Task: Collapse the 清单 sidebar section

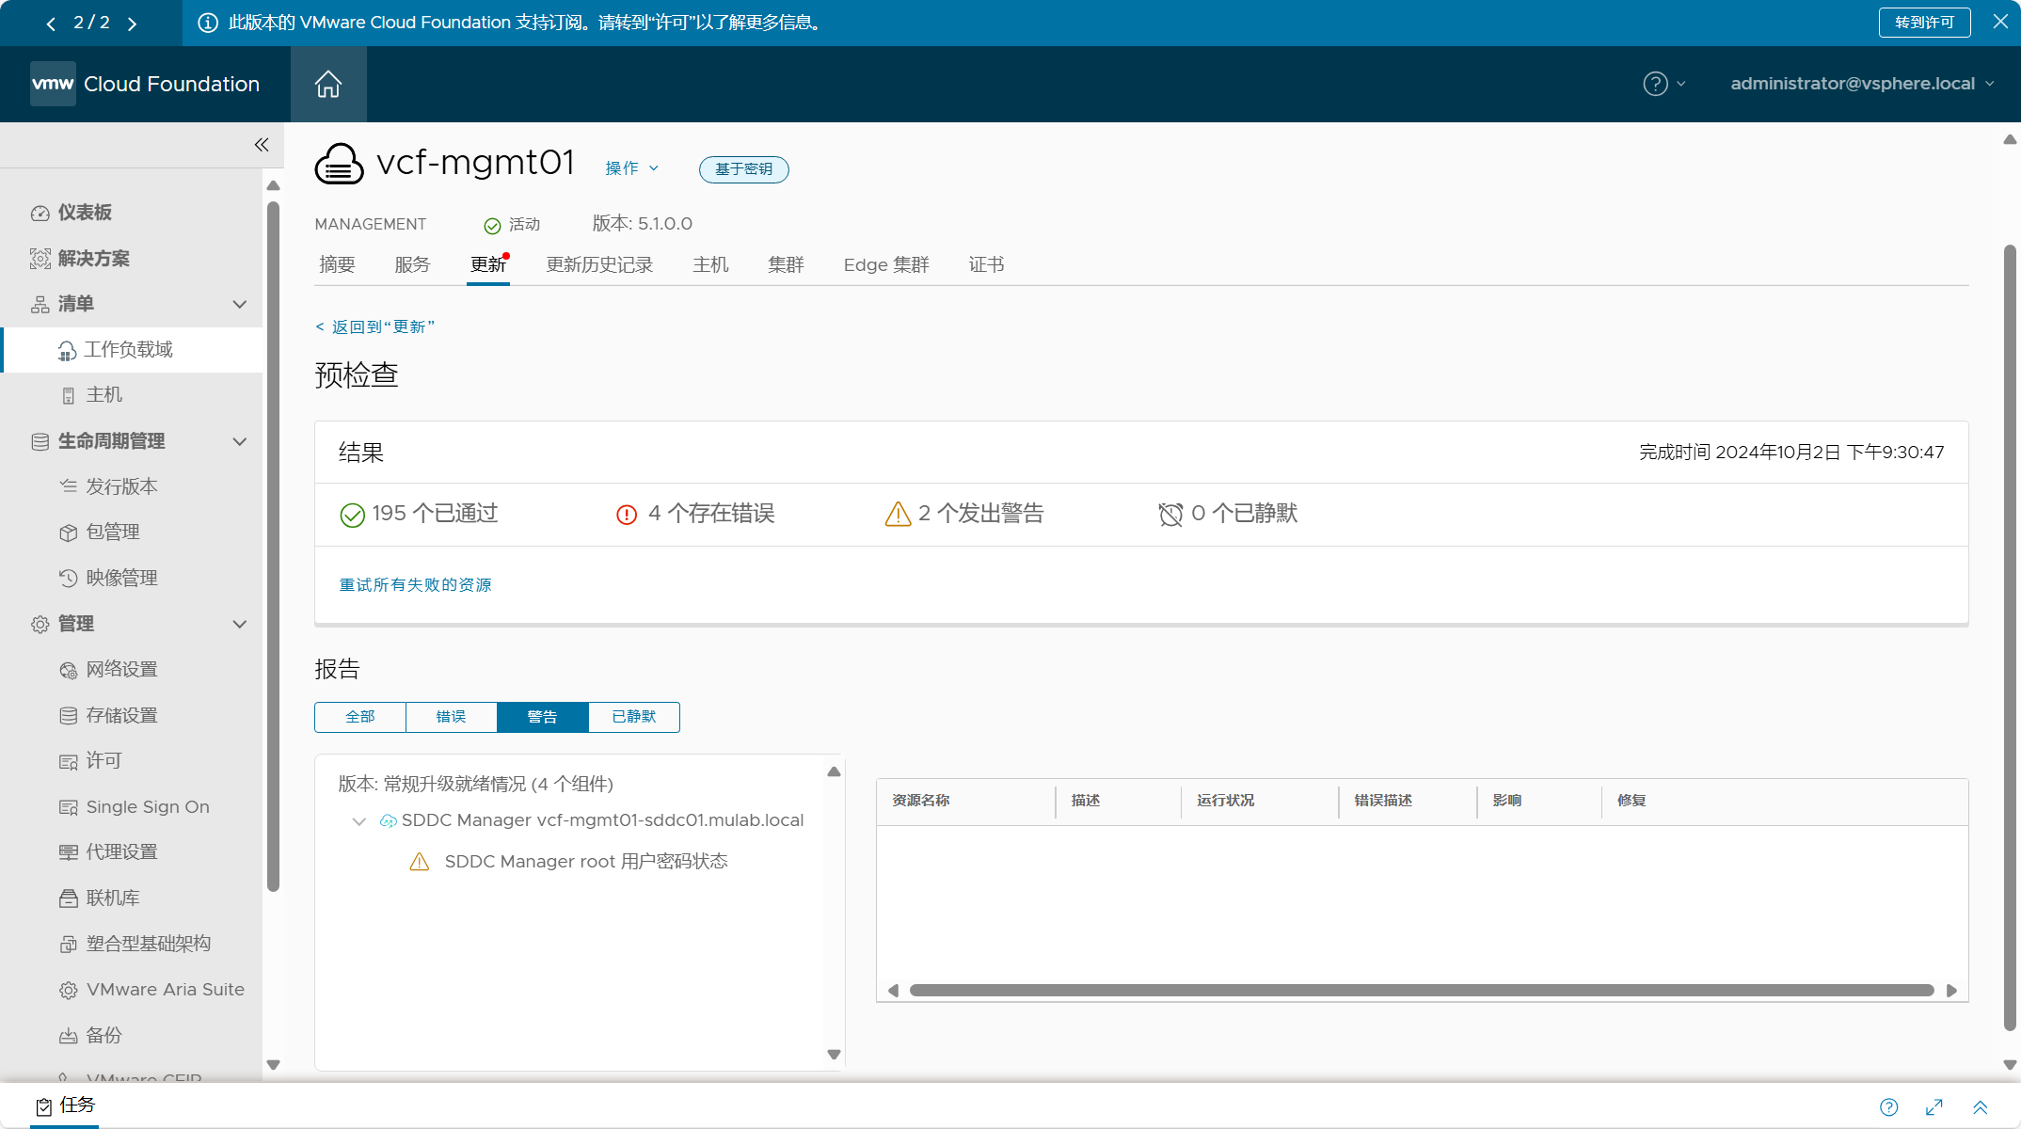Action: point(239,304)
